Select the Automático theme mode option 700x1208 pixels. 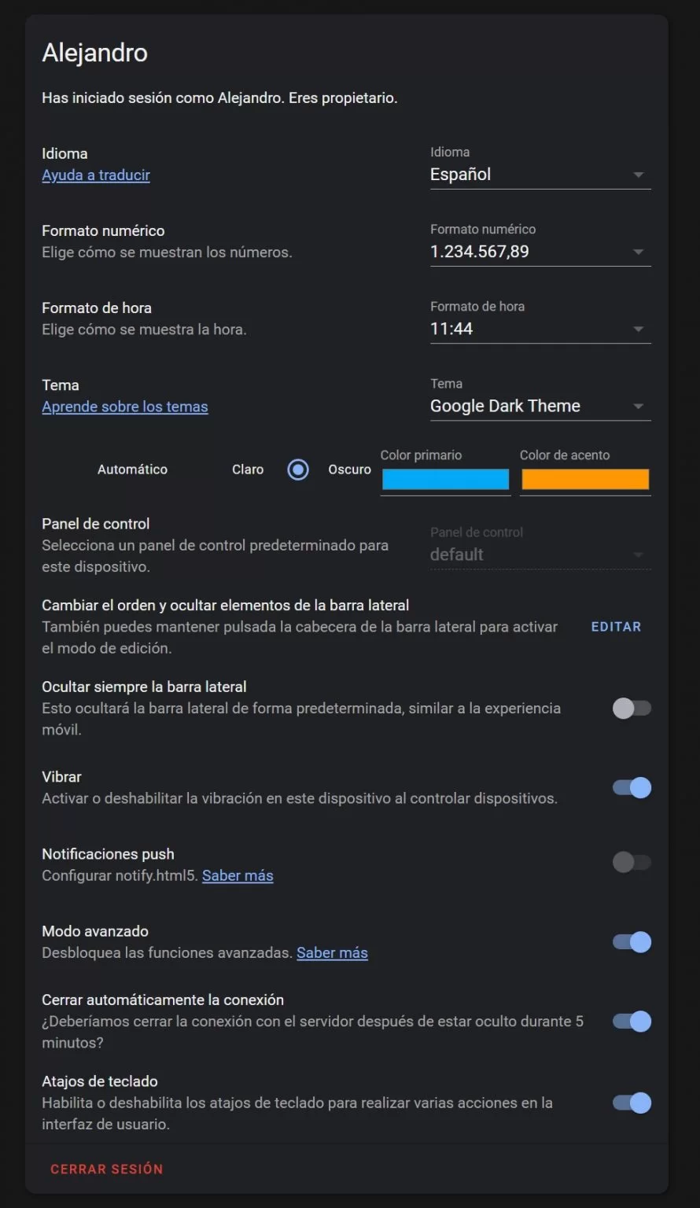pyautogui.click(x=132, y=470)
